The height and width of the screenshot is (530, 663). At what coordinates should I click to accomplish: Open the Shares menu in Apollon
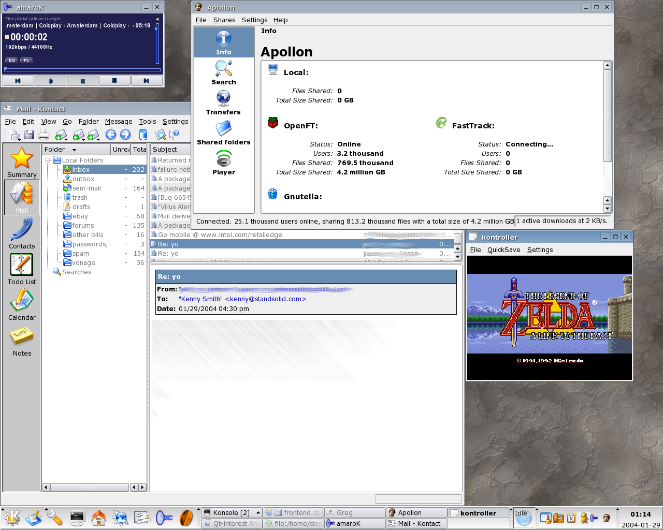pos(224,20)
